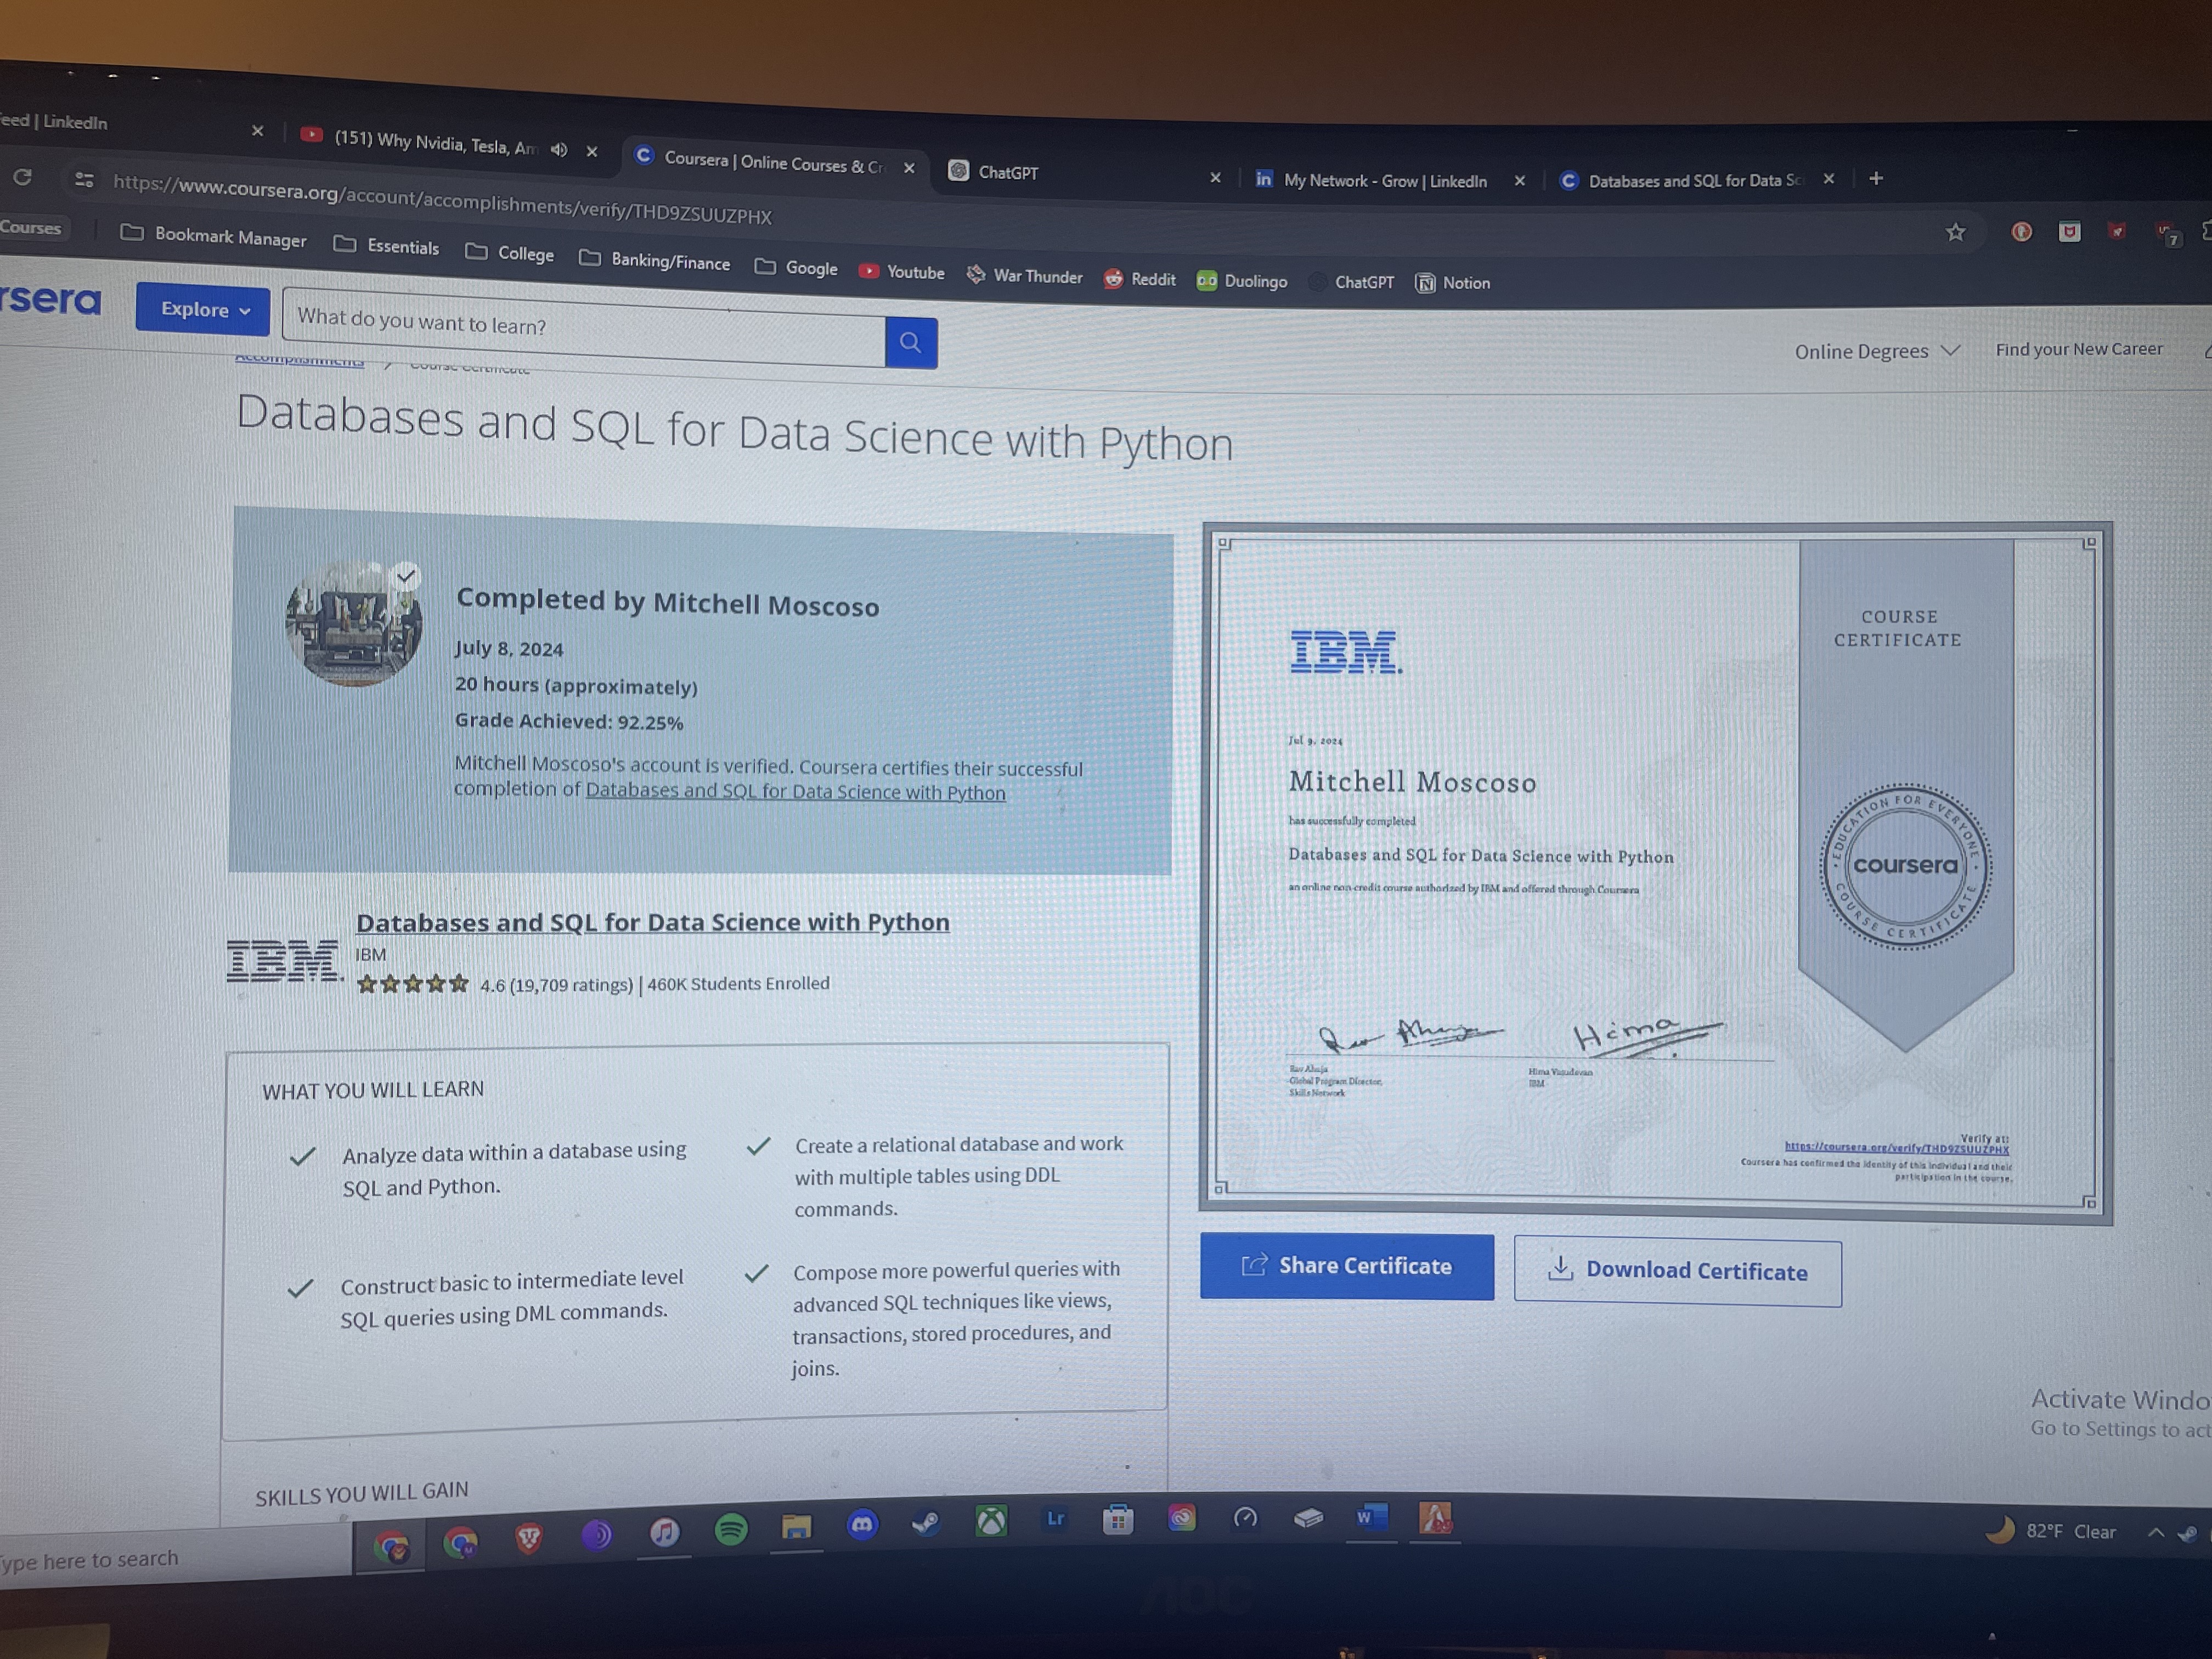Open the Google bookmarks folder
This screenshot has width=2212, height=1659.
tap(796, 268)
